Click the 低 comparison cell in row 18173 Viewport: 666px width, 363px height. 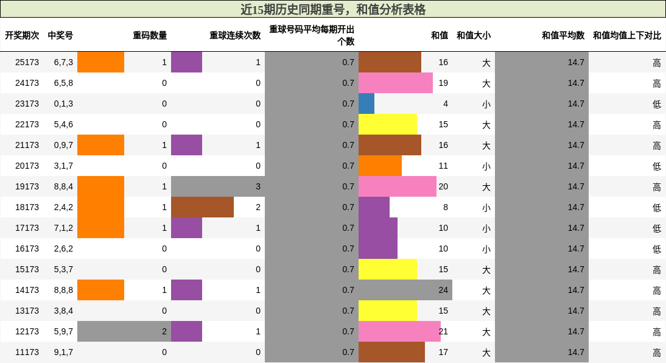(657, 208)
